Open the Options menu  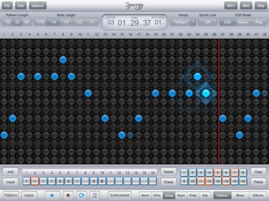point(38,6)
